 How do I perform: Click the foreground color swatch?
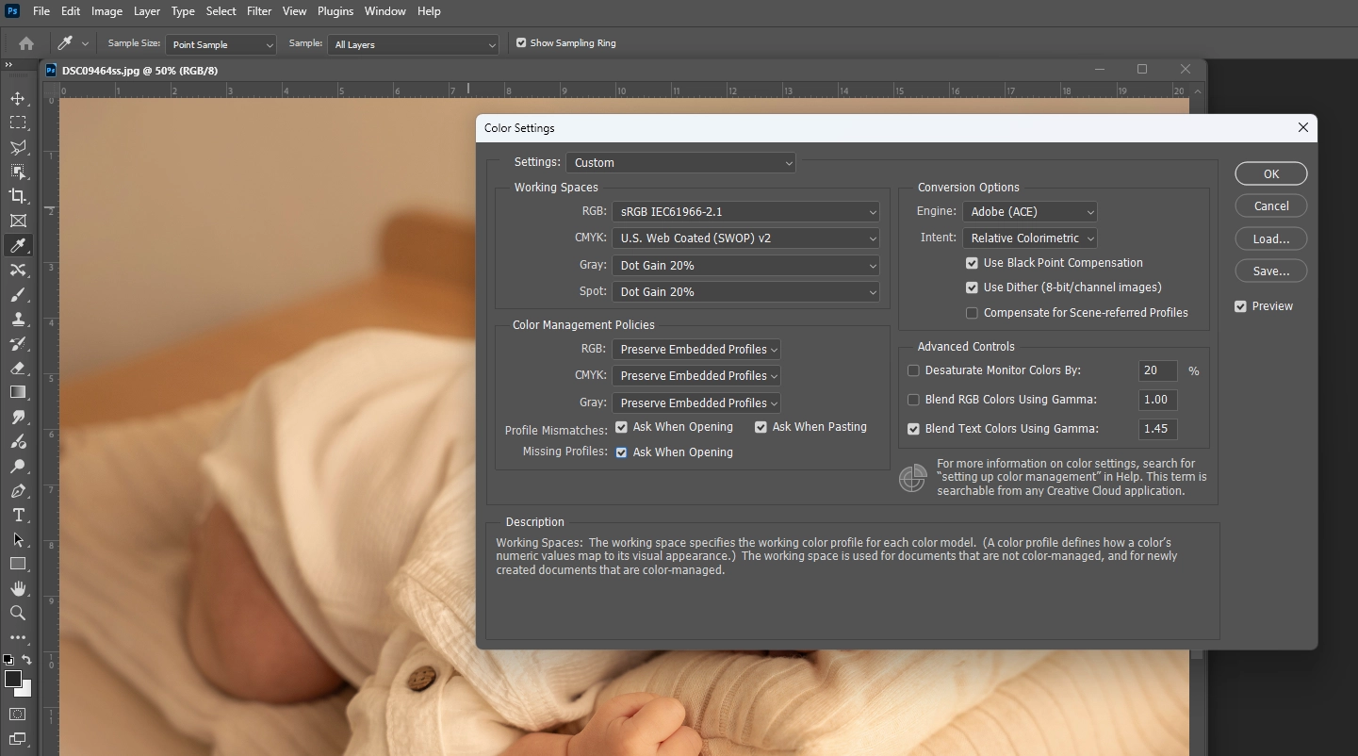[12, 679]
